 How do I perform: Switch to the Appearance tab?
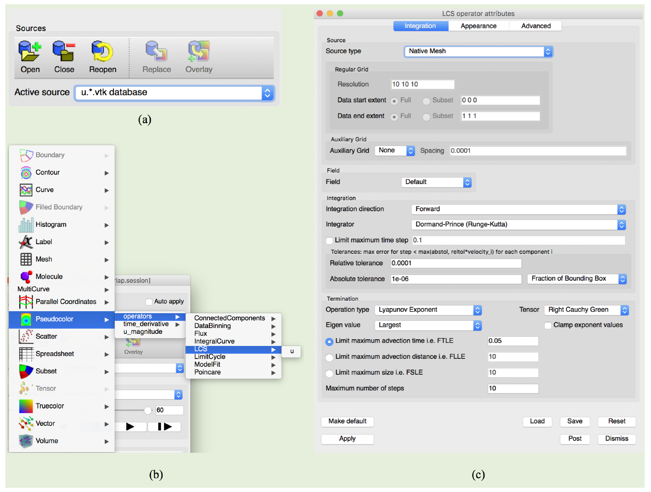pyautogui.click(x=478, y=26)
